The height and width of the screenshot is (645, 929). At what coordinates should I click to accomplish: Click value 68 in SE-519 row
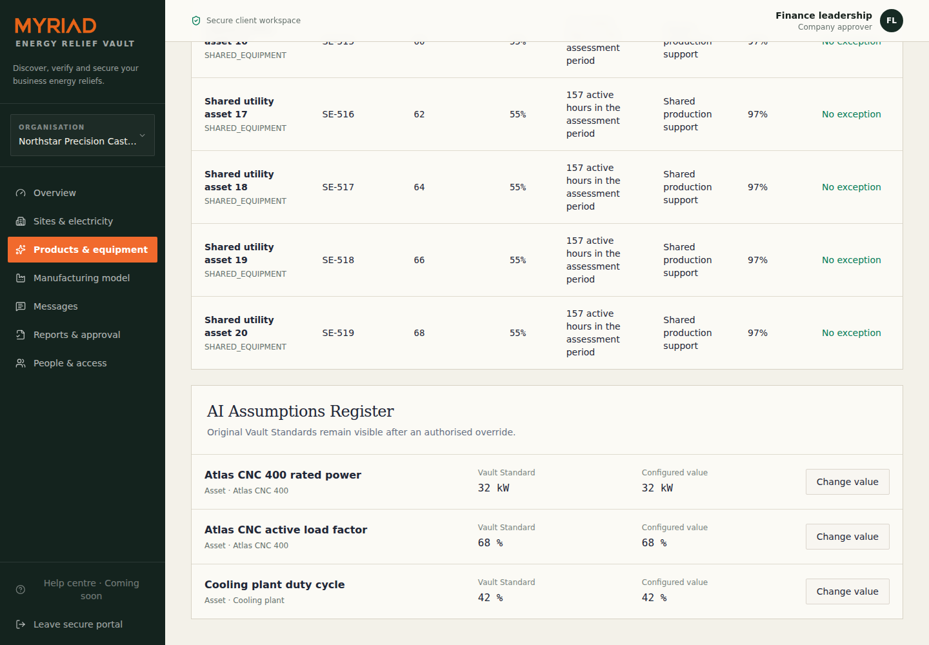tap(419, 333)
